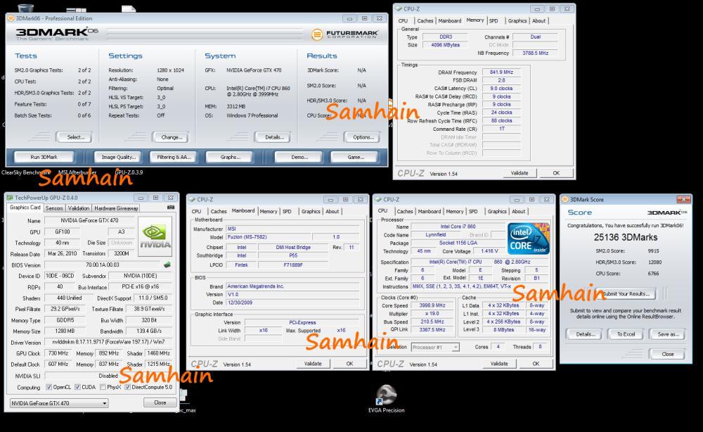This screenshot has width=703, height=432.
Task: Click Memory size value 4096 MBytes
Action: 445,45
